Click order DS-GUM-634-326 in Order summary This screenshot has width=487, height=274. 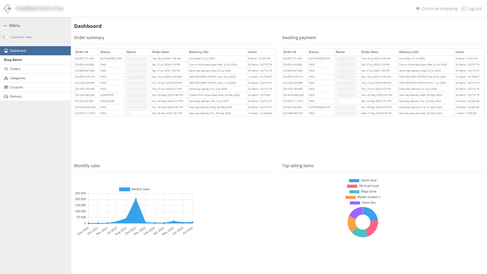85,107
